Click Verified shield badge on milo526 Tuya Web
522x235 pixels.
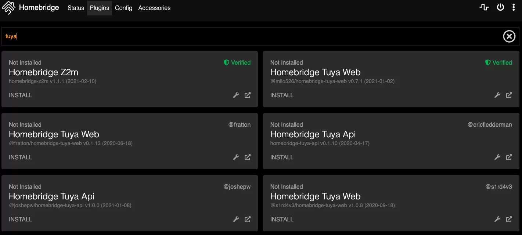pos(498,62)
